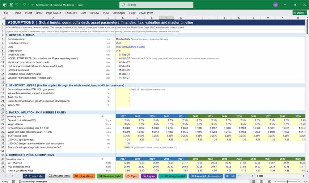Select the Operating period end 31-Dec-41 cell

123,74
